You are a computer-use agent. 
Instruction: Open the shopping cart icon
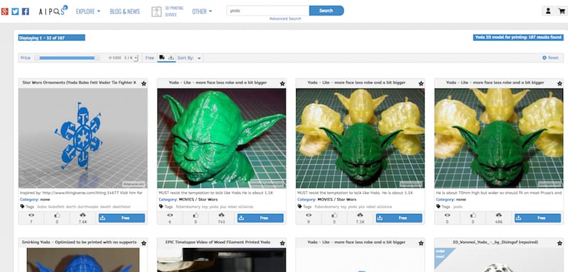click(562, 11)
